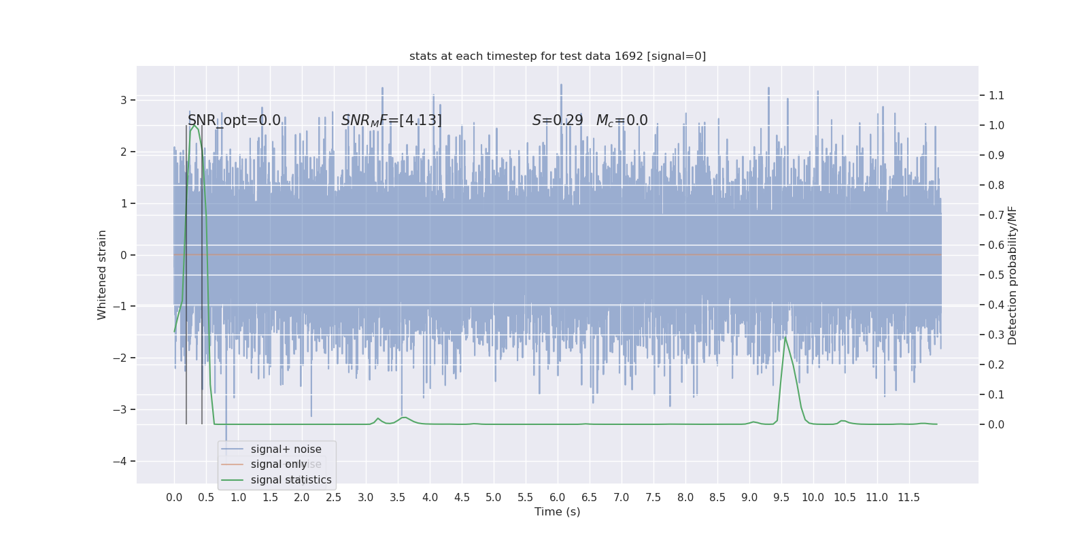
Task: Click the plot title mentioning test data 1692
Action: click(558, 56)
